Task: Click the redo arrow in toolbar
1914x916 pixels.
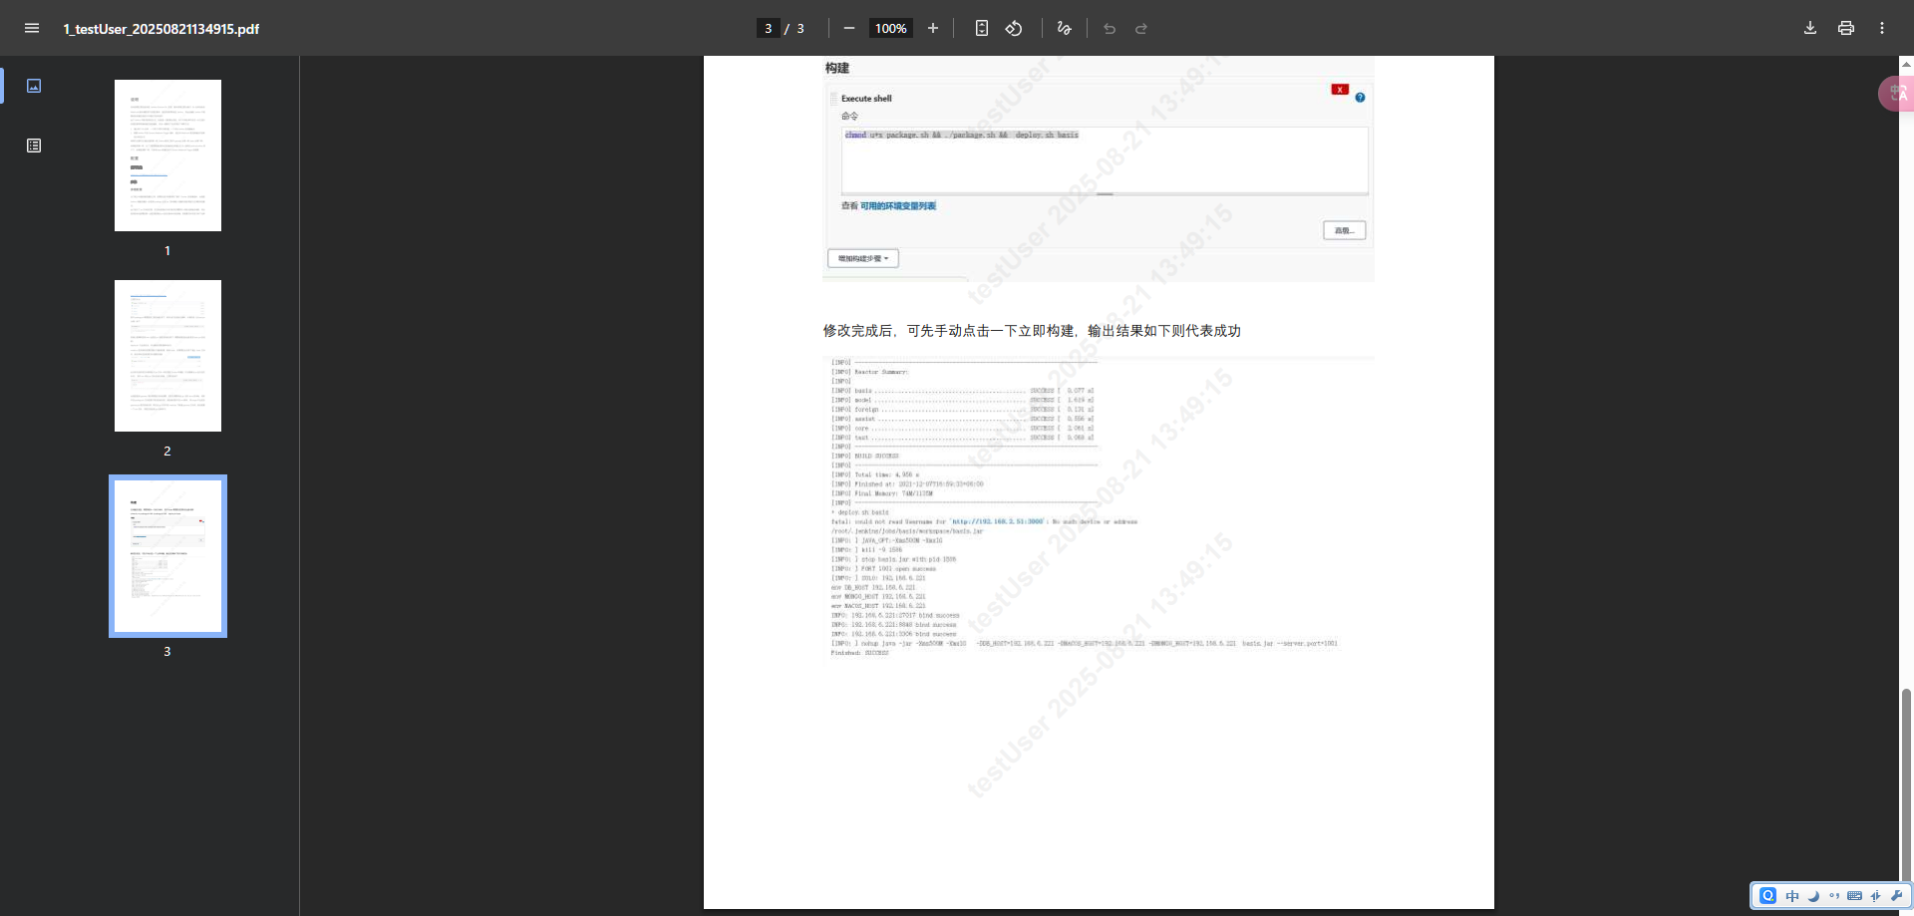Action: click(x=1141, y=28)
